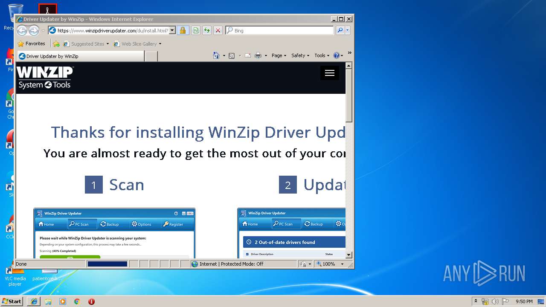Refresh the page with the green arrows icon
Viewport: 546px width, 307px height.
[x=207, y=30]
